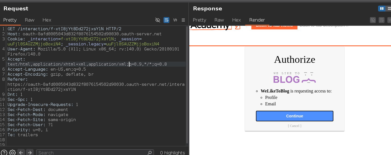
Task: Open search settings gear icon
Action: (12, 152)
